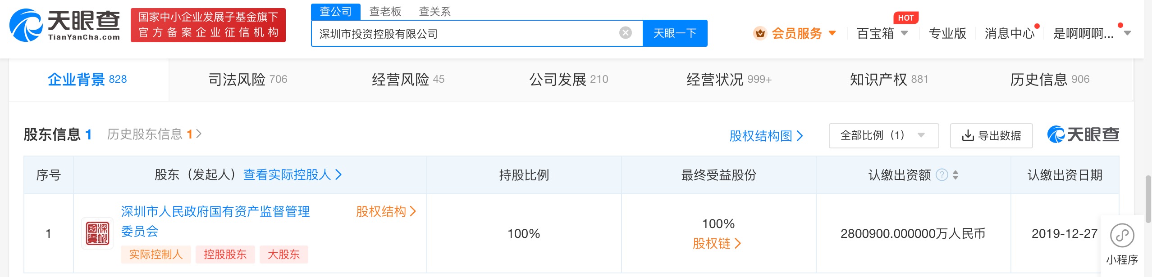Viewport: 1152px width, 277px height.
Task: Click the TianYanCha logo in header
Action: click(x=65, y=25)
